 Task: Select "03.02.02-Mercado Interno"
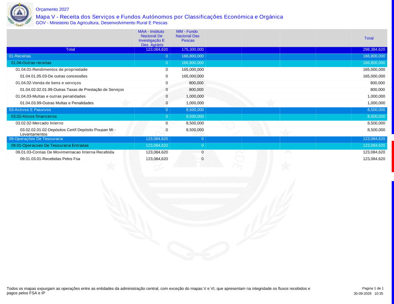[39, 123]
